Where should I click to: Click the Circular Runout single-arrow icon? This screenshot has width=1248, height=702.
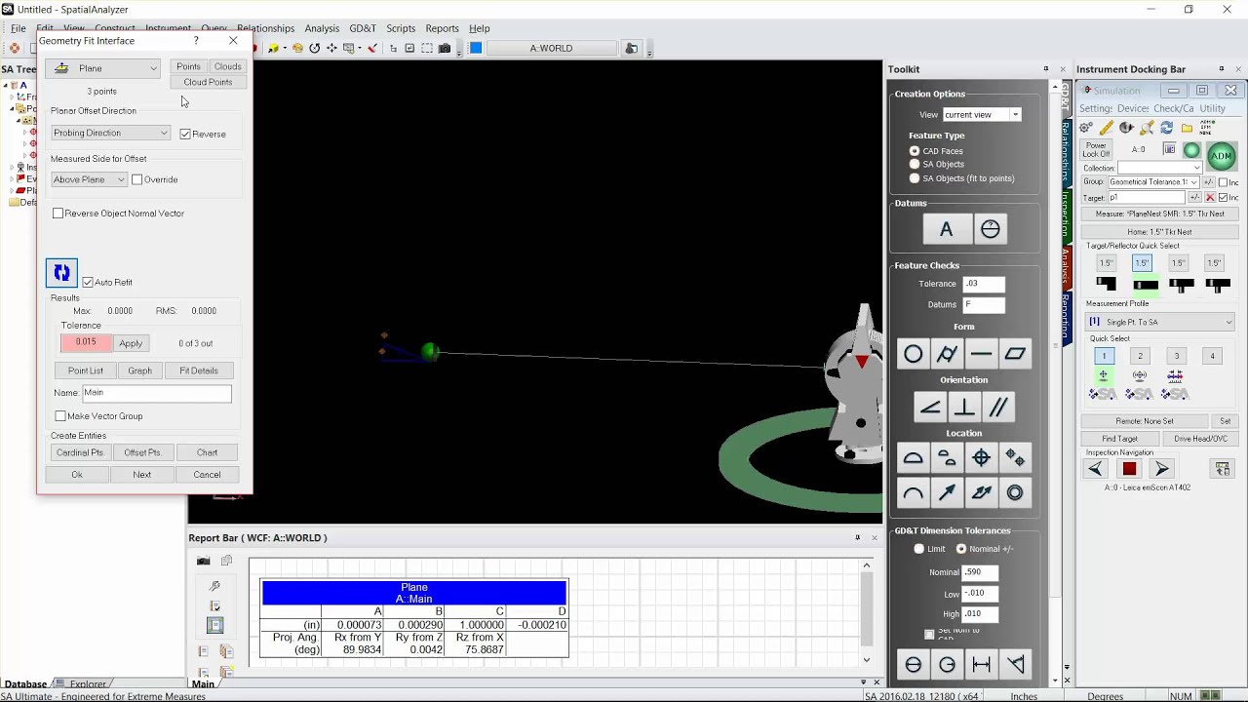tap(948, 492)
